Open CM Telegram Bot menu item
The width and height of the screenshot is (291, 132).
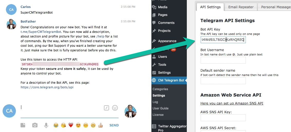pyautogui.click(x=169, y=80)
